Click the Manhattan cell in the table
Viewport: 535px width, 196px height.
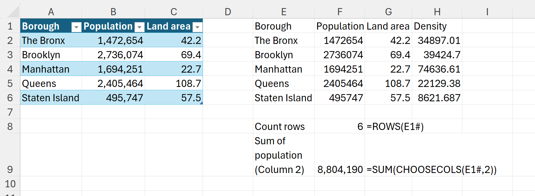(x=46, y=69)
